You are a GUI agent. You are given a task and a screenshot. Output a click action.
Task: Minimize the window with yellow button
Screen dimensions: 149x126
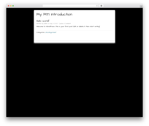click(x=11, y=6)
